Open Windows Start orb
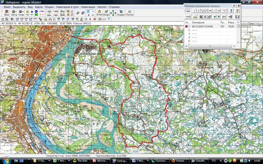This screenshot has width=263, height=164. pos(7,160)
